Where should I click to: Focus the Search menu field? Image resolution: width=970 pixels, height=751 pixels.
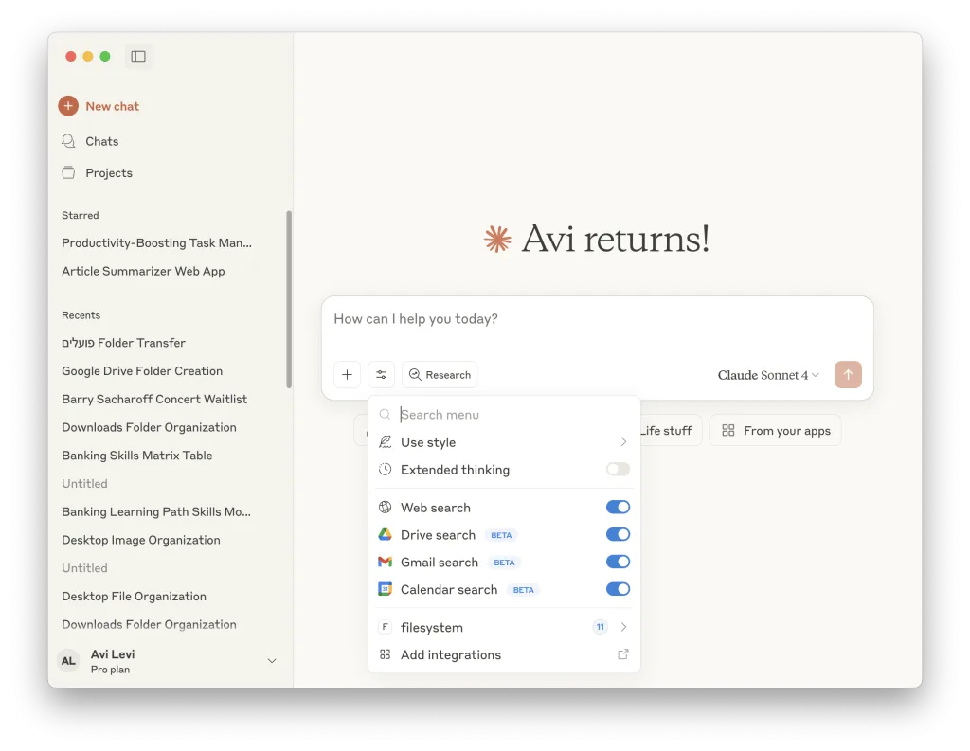click(x=504, y=415)
